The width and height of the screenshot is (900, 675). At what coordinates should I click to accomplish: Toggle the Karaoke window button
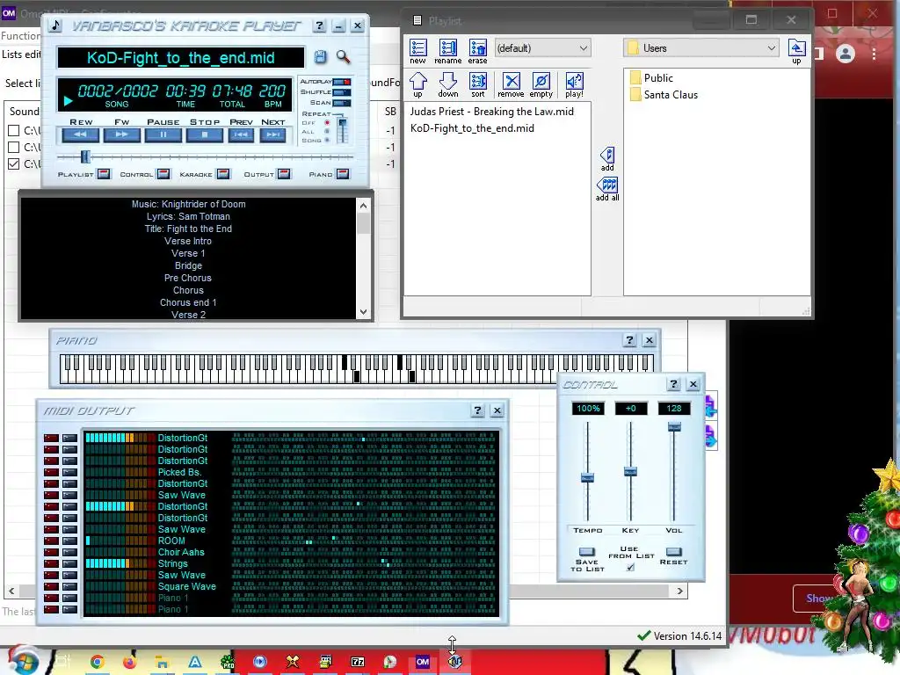[x=224, y=174]
